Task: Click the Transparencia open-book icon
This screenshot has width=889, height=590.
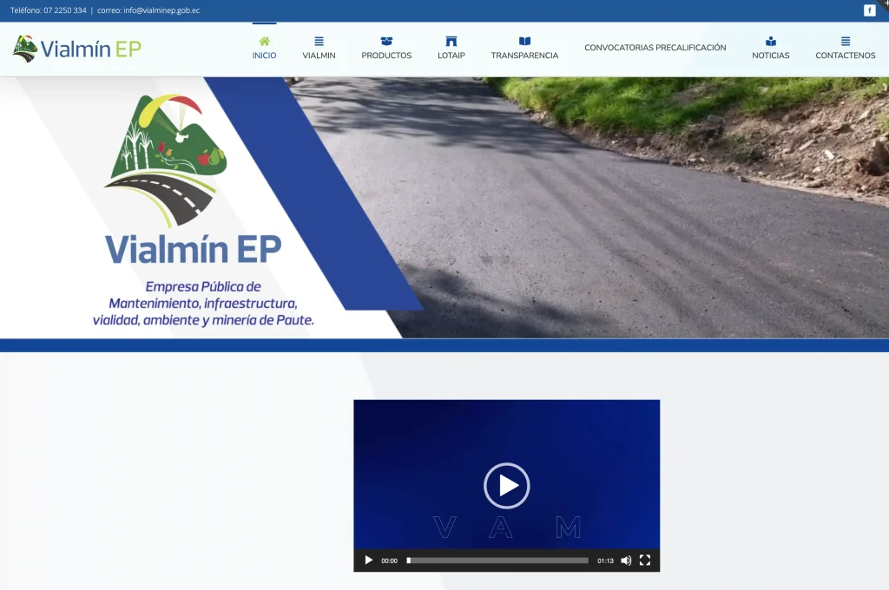Action: click(524, 40)
